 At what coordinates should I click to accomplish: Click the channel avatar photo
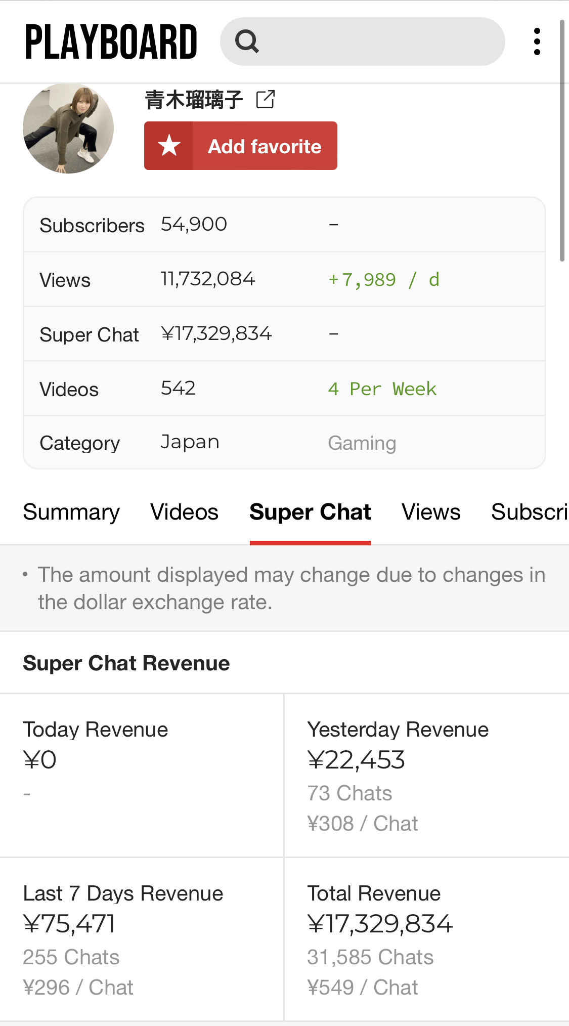point(68,129)
